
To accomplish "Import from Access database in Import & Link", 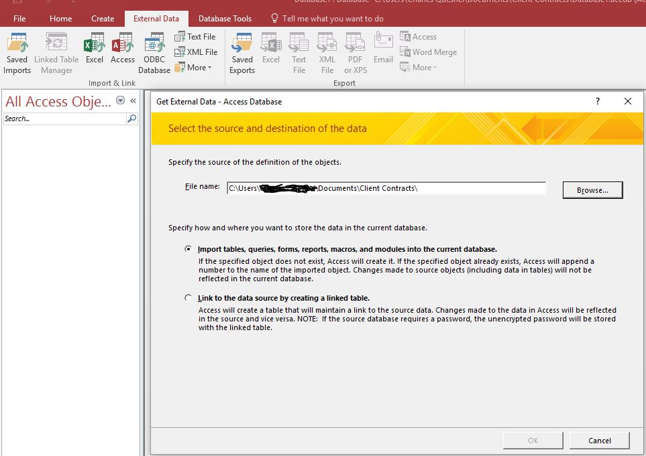I will (123, 48).
